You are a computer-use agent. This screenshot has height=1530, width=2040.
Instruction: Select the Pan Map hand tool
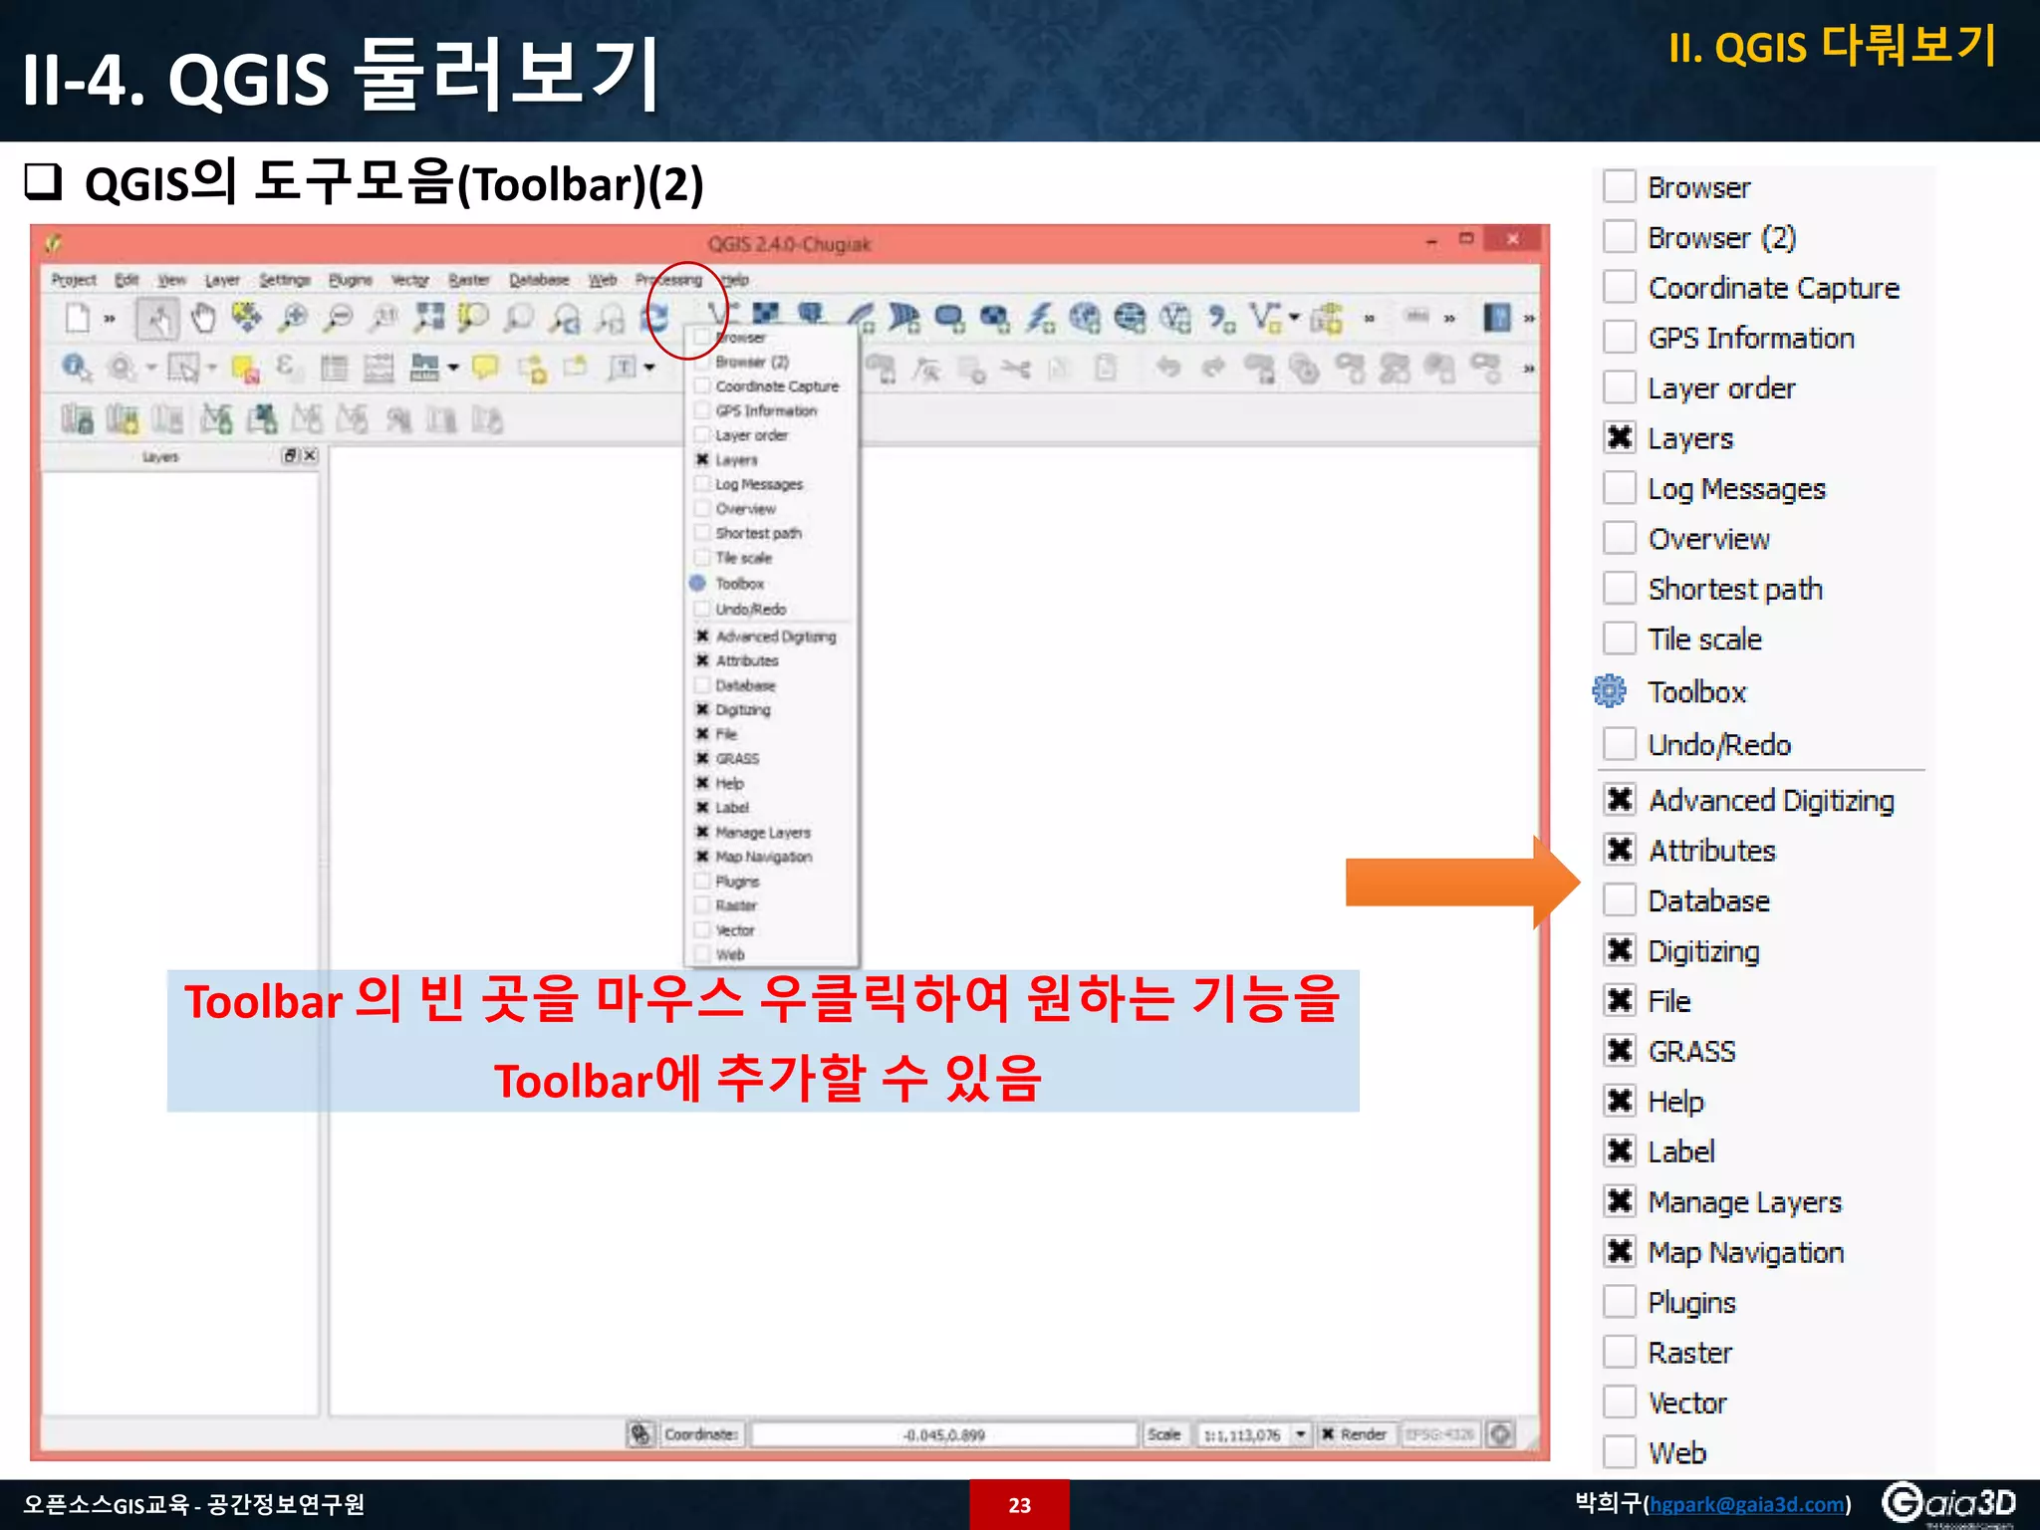pos(203,319)
